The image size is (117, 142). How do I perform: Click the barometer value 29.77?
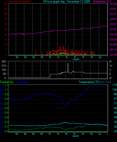click(x=113, y=14)
